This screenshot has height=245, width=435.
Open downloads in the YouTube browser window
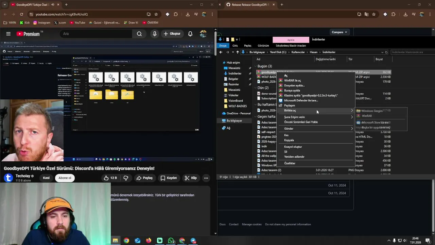coord(188,14)
